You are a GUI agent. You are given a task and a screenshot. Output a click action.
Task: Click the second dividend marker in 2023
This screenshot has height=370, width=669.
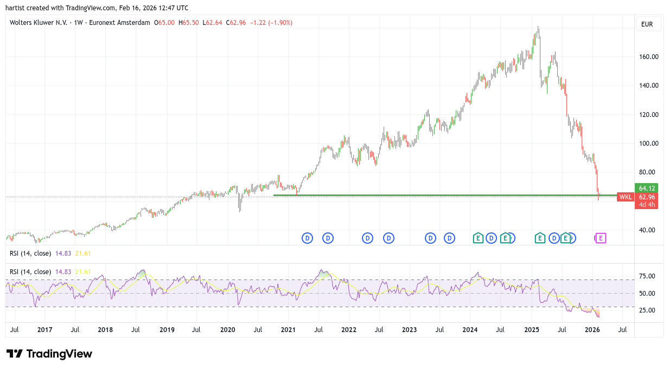click(x=449, y=238)
